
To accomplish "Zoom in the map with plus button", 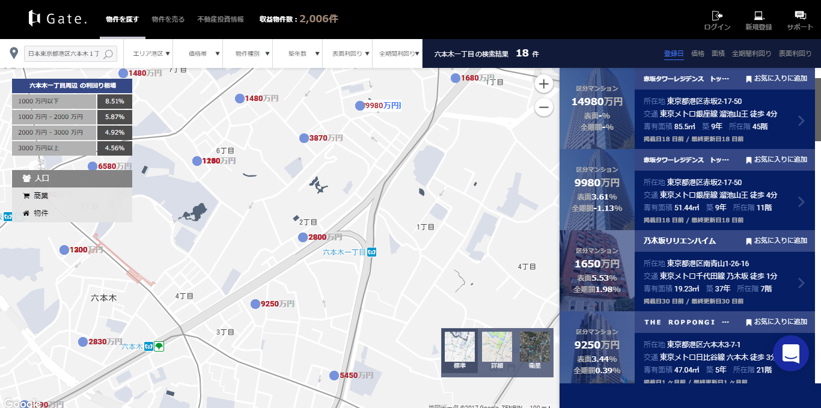I will (544, 84).
